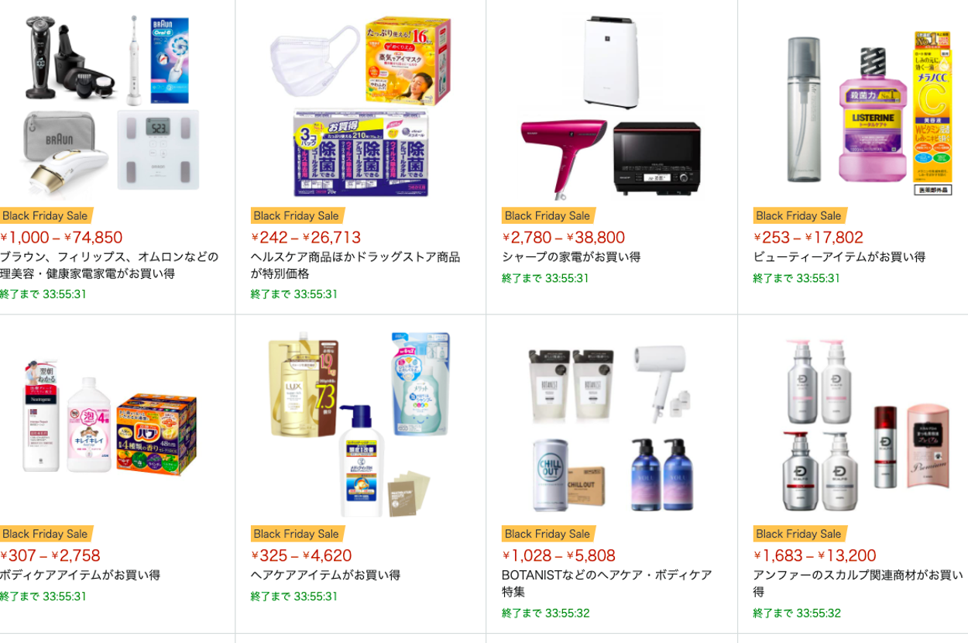Open BOTANIST hair and body care feature link
This screenshot has width=968, height=643.
607,583
